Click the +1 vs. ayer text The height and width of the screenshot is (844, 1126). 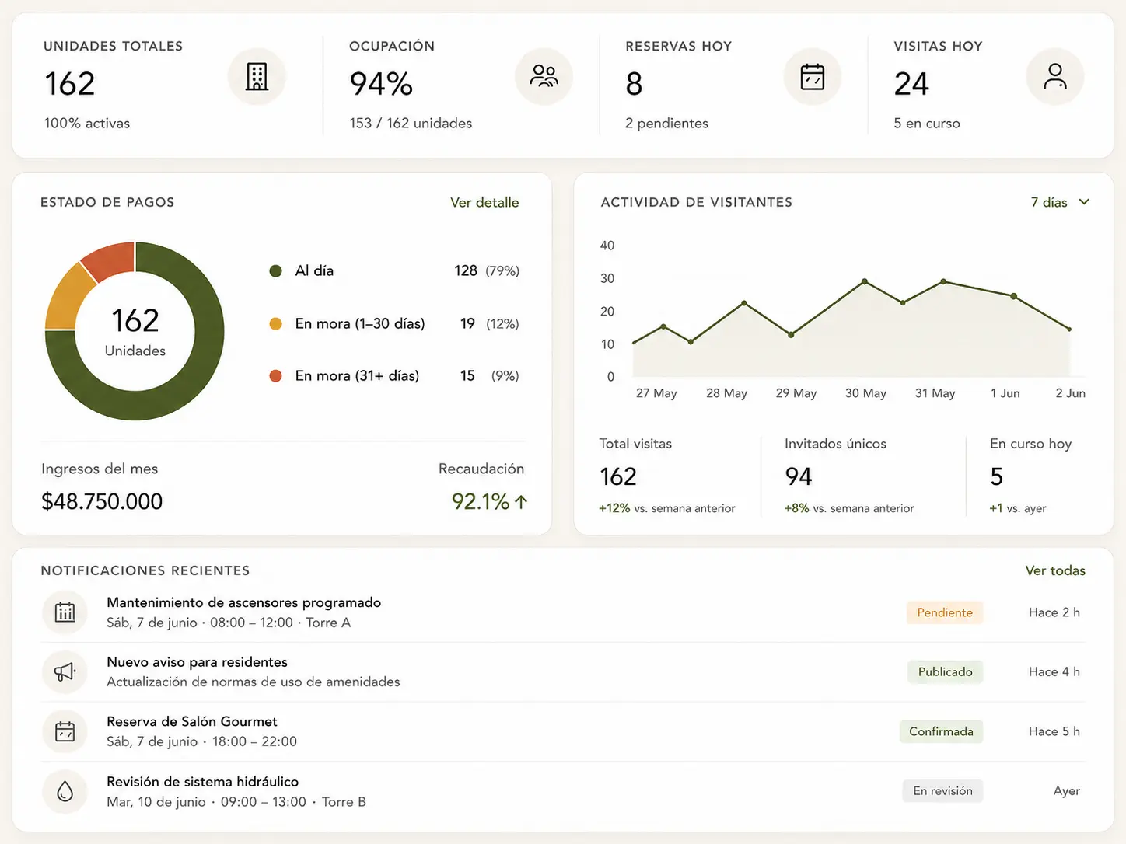[1018, 508]
